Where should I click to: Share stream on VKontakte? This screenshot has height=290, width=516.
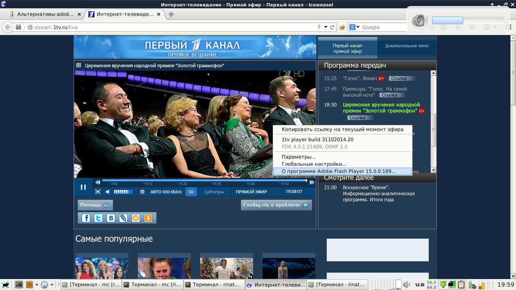111,218
